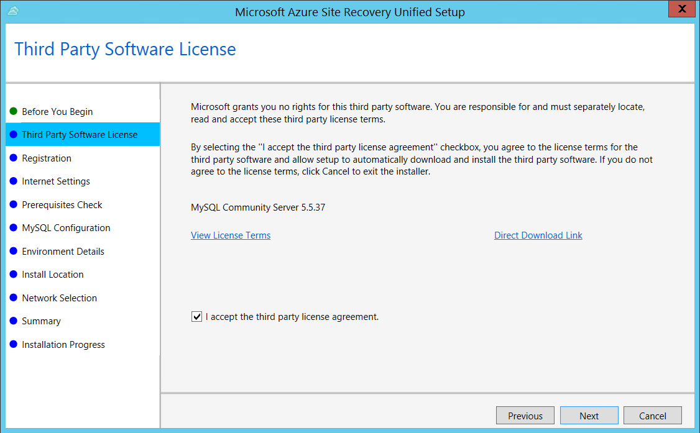Click the Azure cloud icon in the title bar
700x433 pixels.
(13, 11)
